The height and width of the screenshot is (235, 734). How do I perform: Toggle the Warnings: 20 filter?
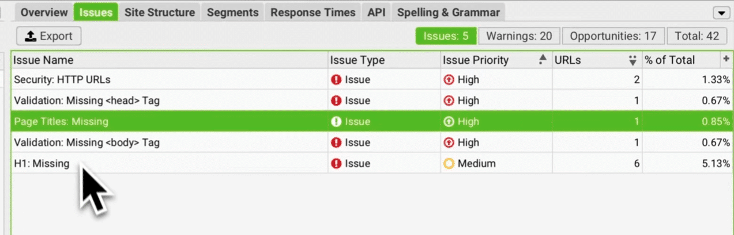(519, 36)
